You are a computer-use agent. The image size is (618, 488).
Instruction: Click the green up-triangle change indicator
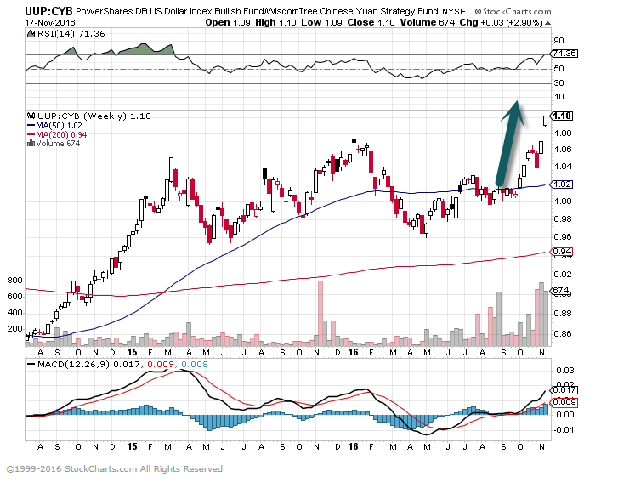coord(547,23)
